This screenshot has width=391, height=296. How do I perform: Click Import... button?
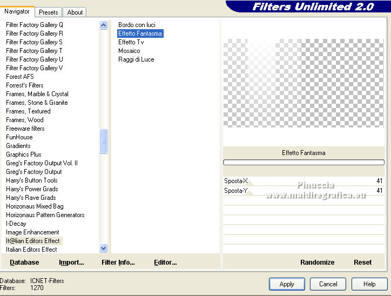(71, 263)
